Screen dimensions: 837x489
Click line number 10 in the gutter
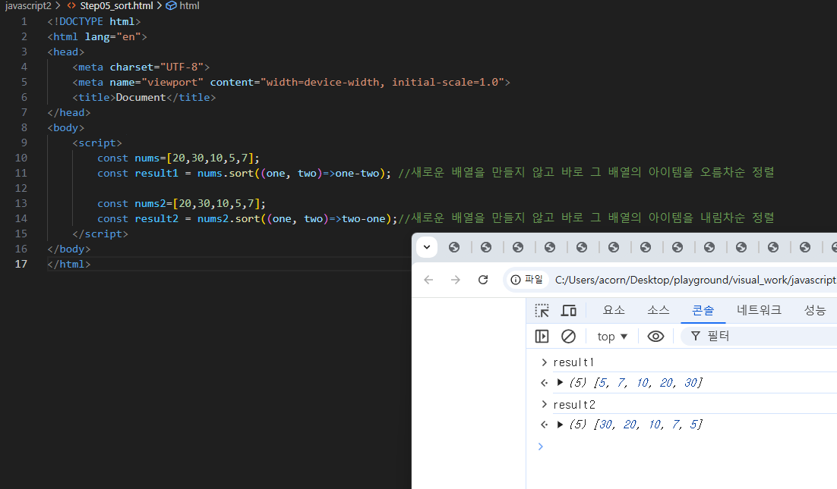coord(21,158)
